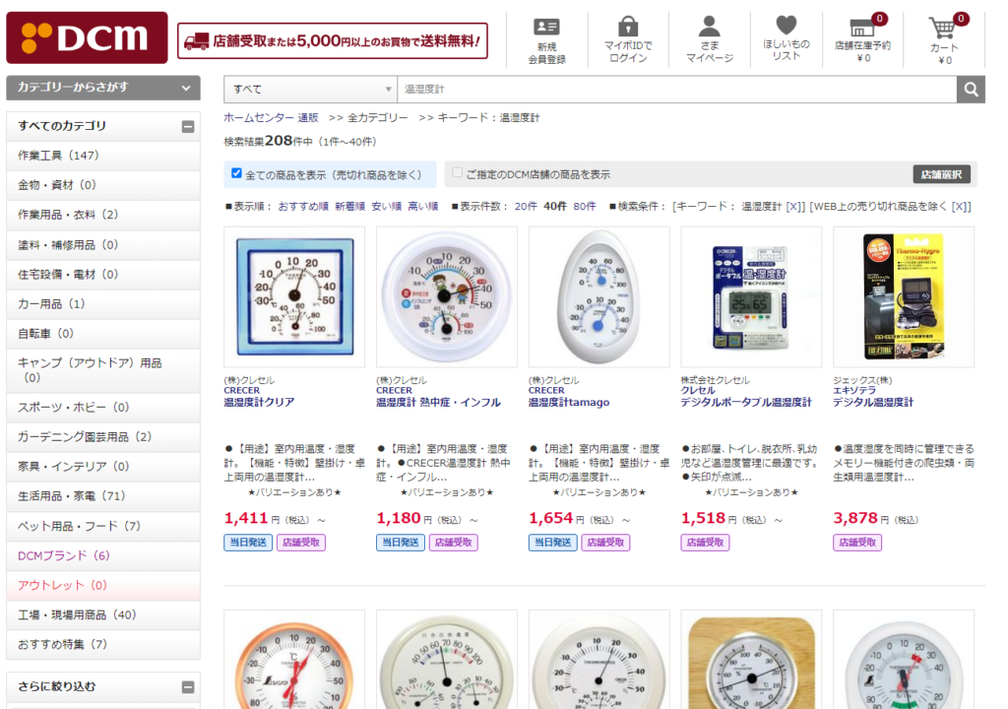Open マイページ person icon

[709, 27]
